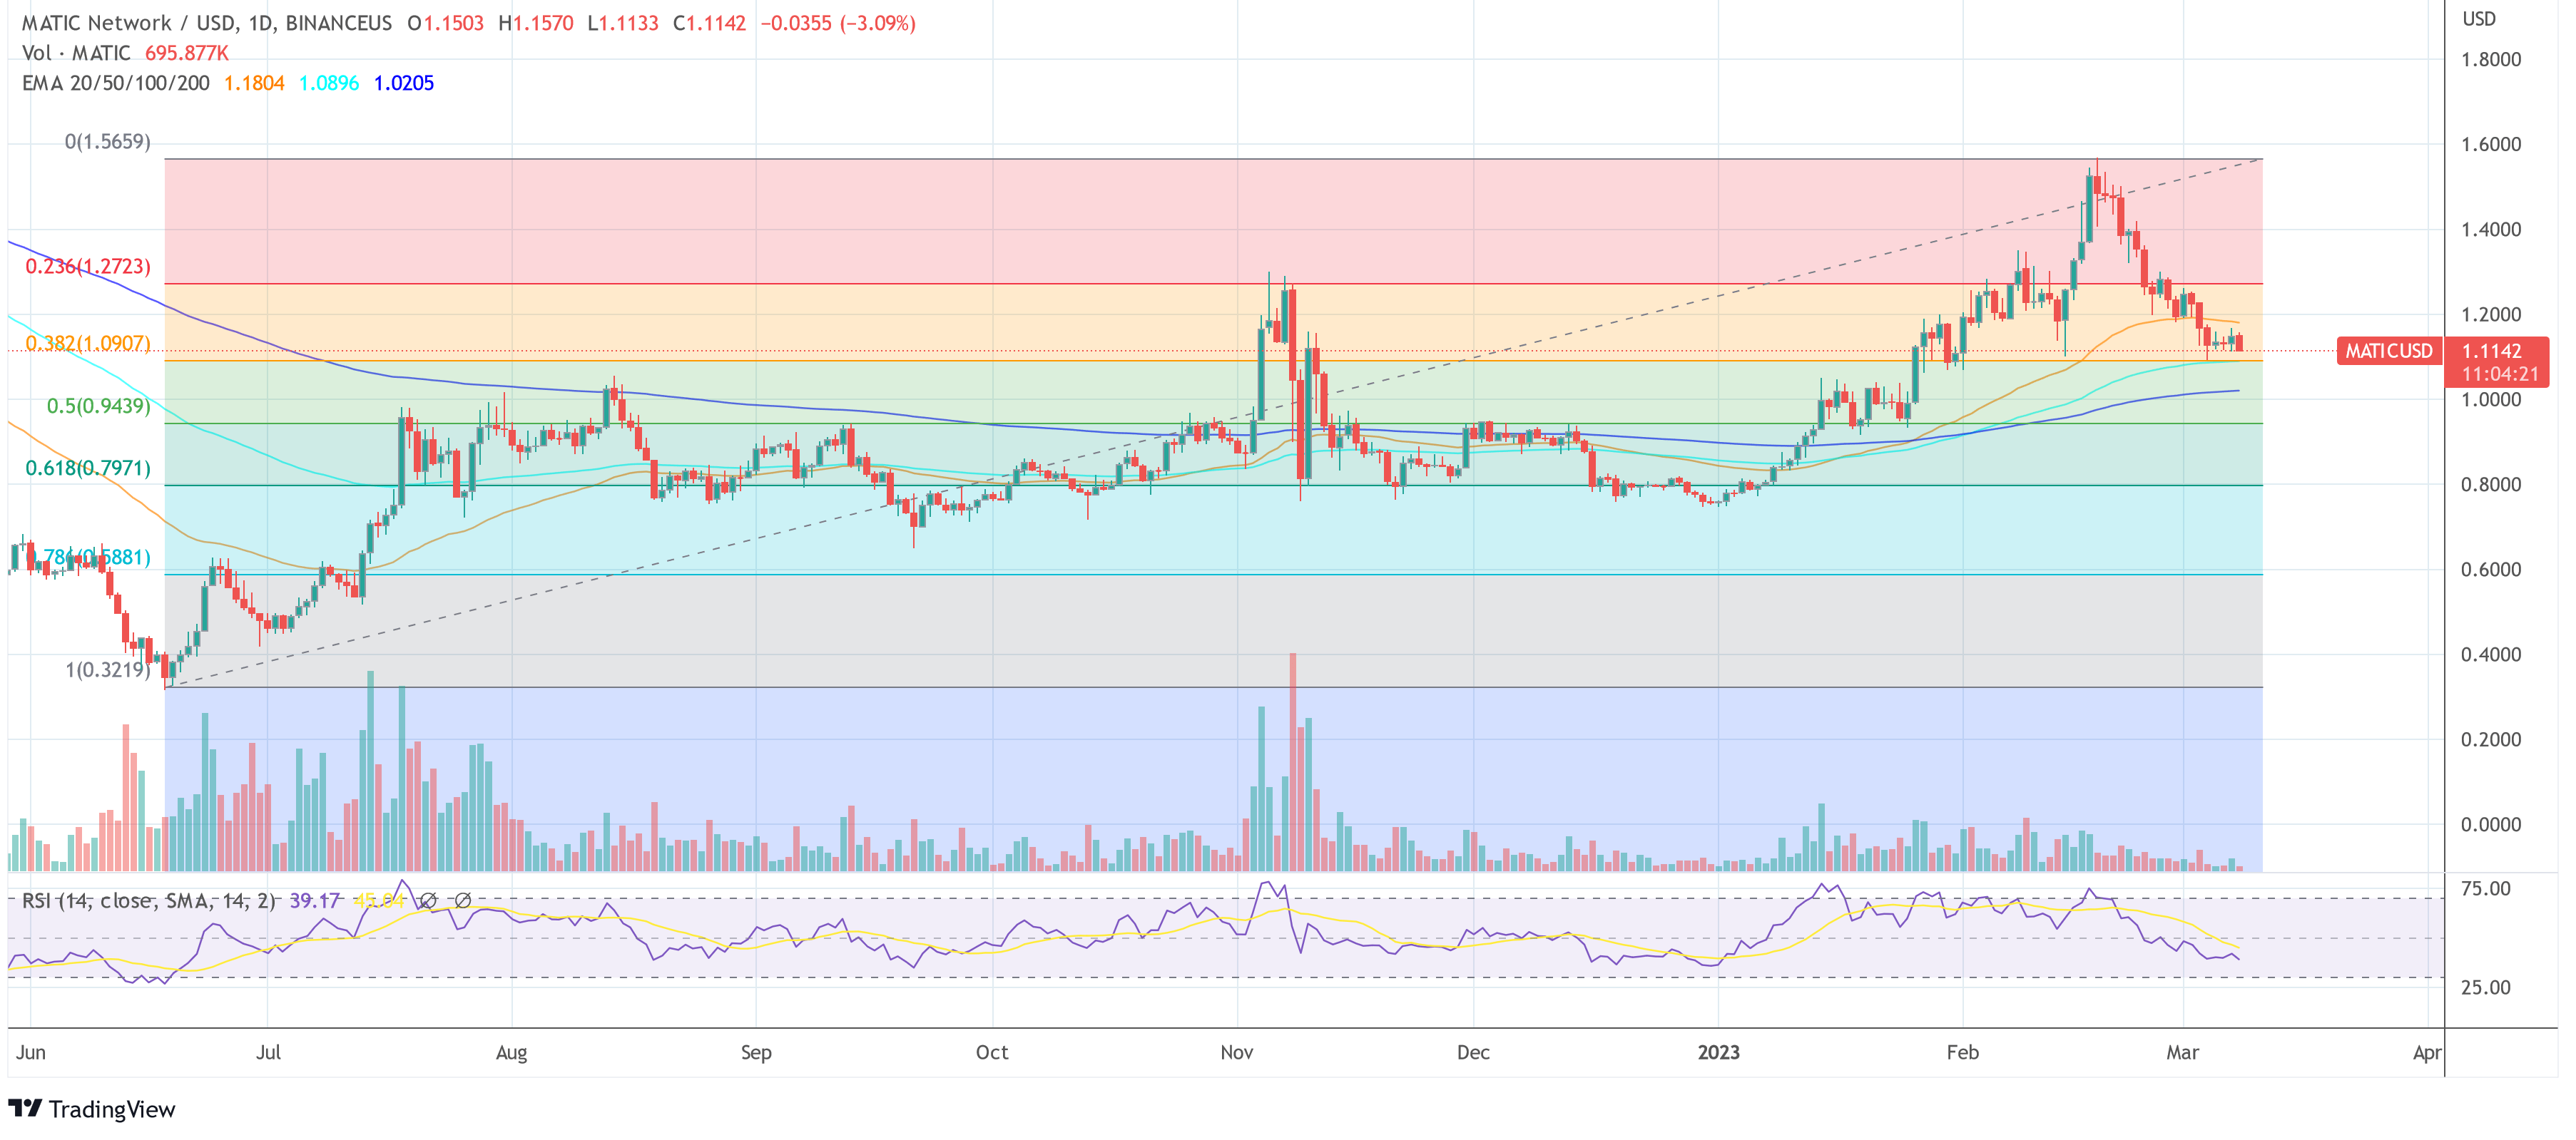Click the Feb label on time axis

tap(1963, 1052)
